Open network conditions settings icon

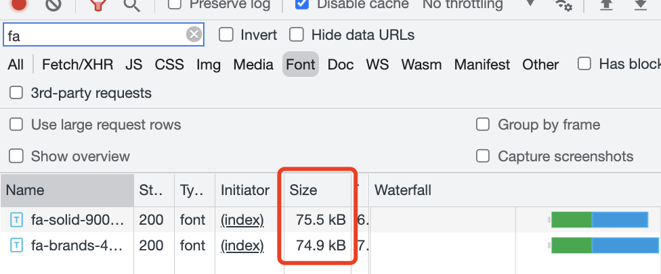click(563, 5)
